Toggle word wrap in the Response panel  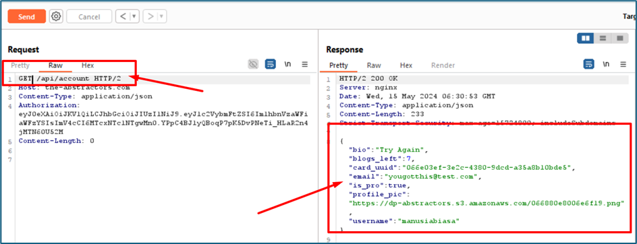[x=589, y=64]
